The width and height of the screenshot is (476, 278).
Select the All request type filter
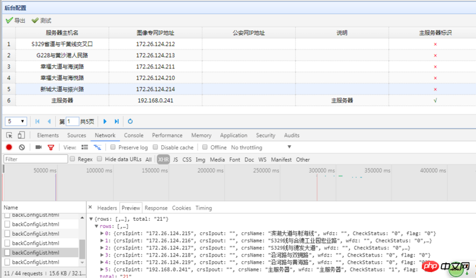coord(148,160)
